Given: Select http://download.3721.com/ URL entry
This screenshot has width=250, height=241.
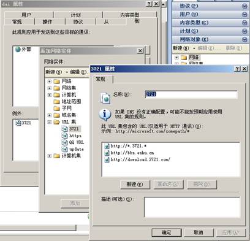Looking at the screenshot, I should [137, 159].
